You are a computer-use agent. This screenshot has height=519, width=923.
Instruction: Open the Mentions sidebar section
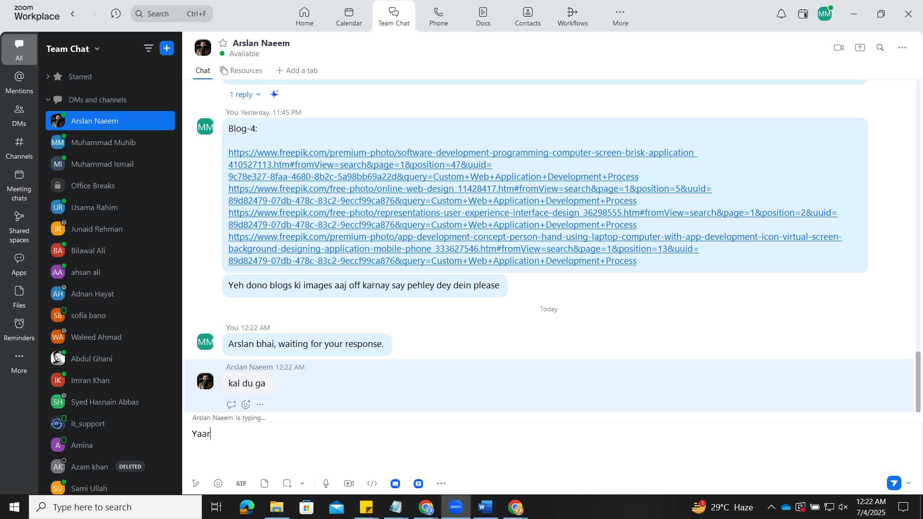19,83
